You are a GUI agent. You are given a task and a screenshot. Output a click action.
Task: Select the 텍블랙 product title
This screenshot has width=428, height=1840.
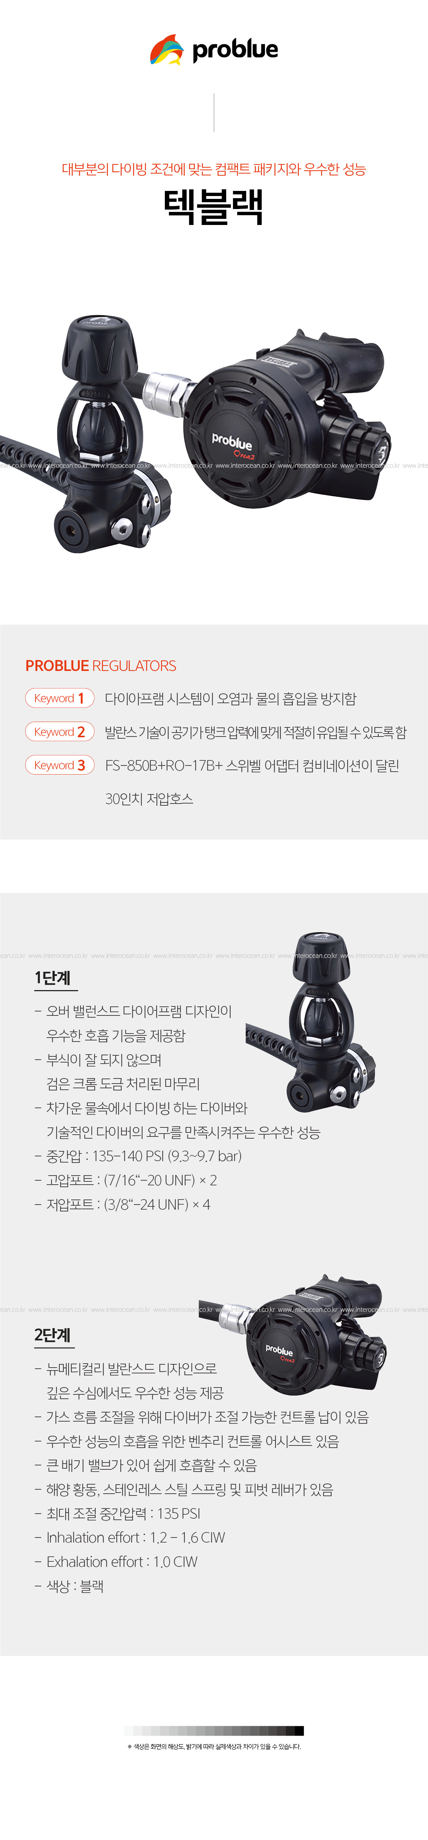click(214, 206)
